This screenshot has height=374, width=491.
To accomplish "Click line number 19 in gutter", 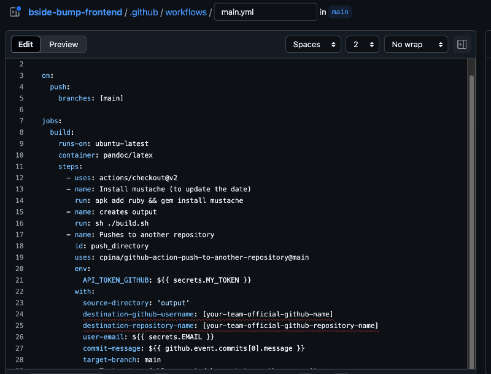I will [20, 258].
